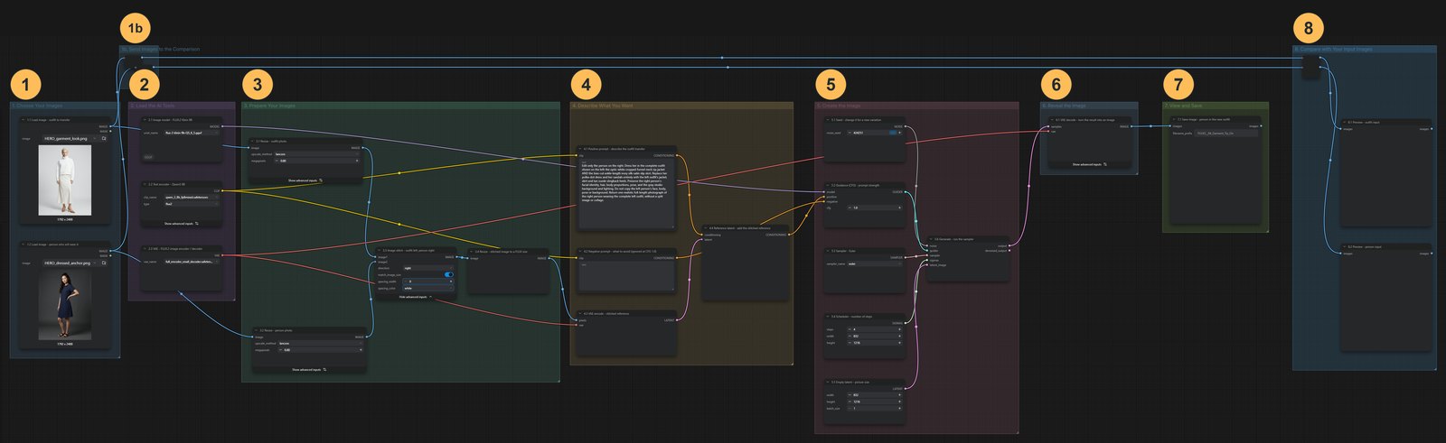The height and width of the screenshot is (443, 1446).
Task: Decrease megapixels value in node 3.1
Action: click(x=277, y=162)
